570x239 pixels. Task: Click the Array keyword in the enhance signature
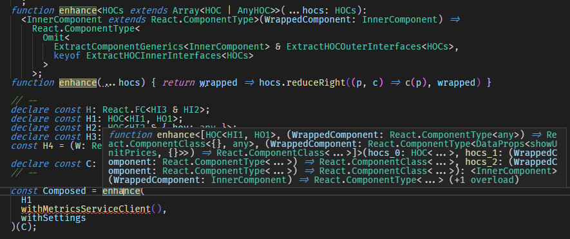pyautogui.click(x=185, y=10)
